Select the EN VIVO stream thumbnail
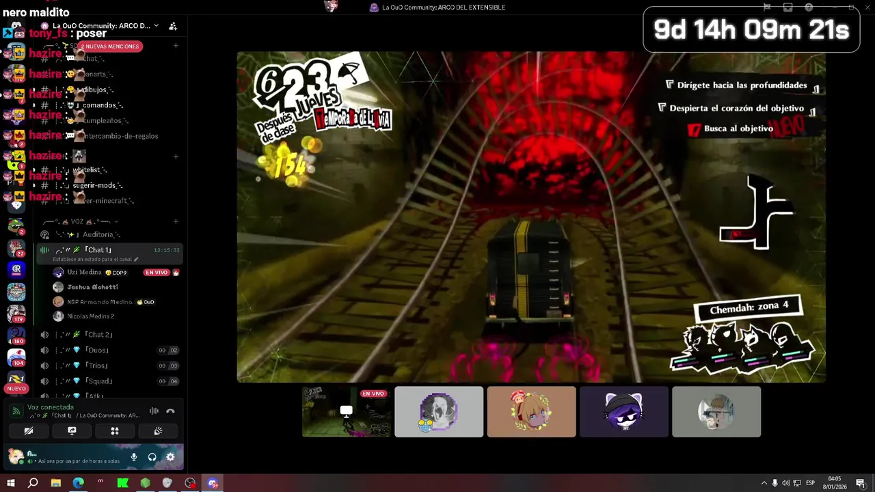 click(x=347, y=411)
